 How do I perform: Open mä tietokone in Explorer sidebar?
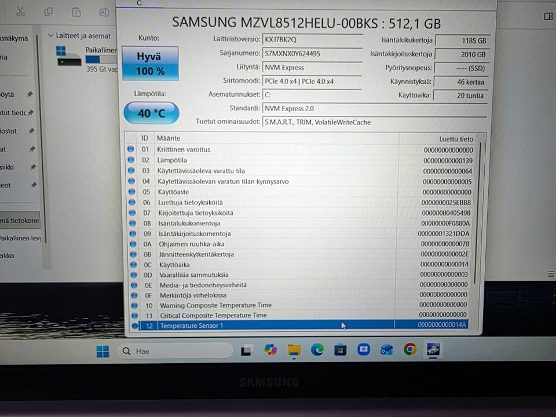click(20, 221)
